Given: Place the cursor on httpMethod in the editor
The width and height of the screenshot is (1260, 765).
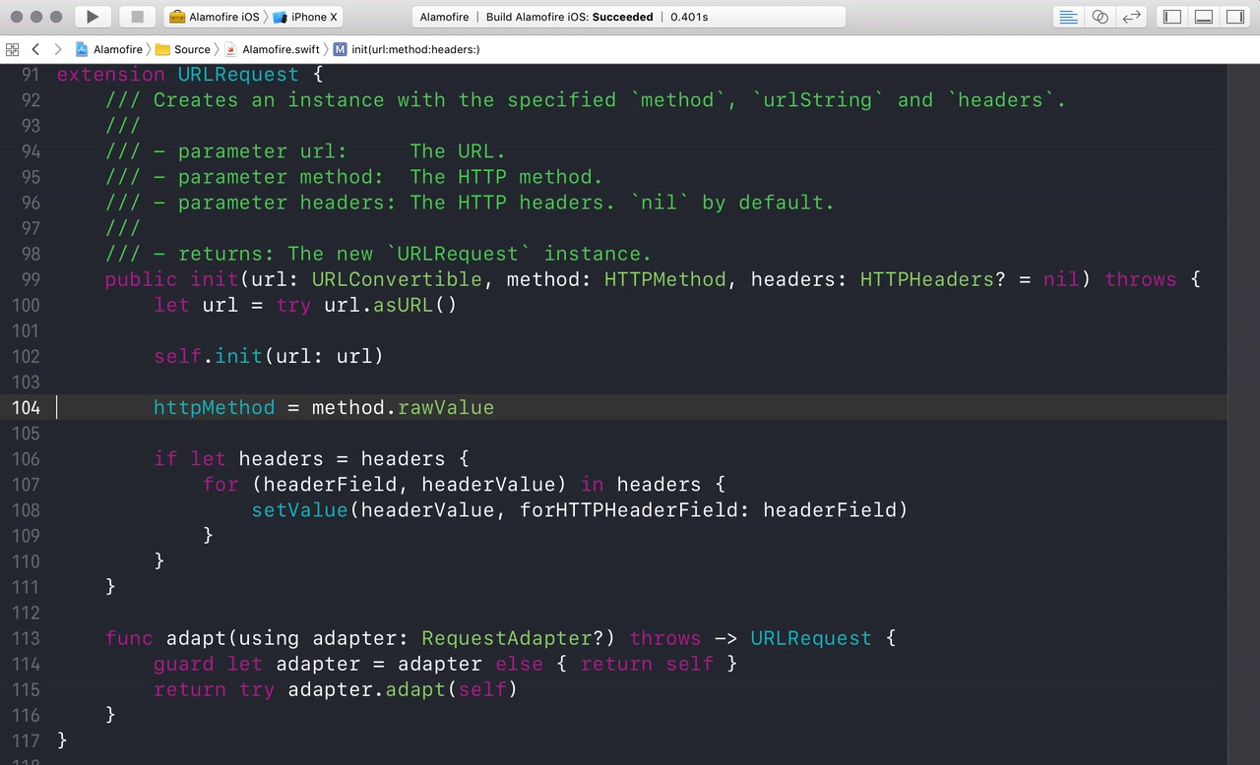Looking at the screenshot, I should (x=214, y=407).
